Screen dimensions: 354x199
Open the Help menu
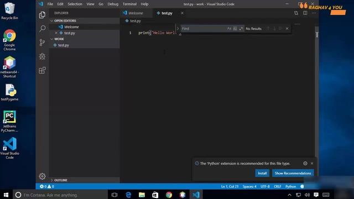[x=144, y=4]
